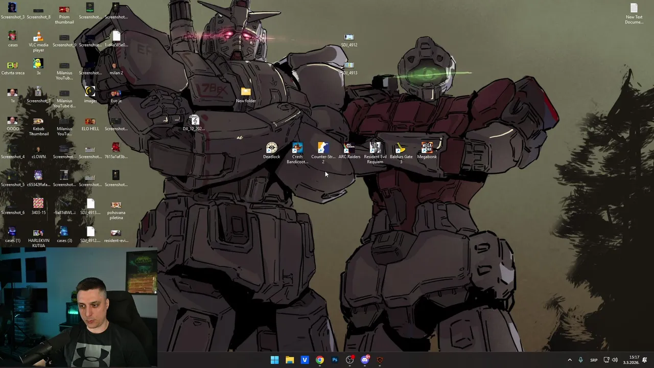This screenshot has width=654, height=368.
Task: Select the cases (3) file
Action: tap(64, 235)
